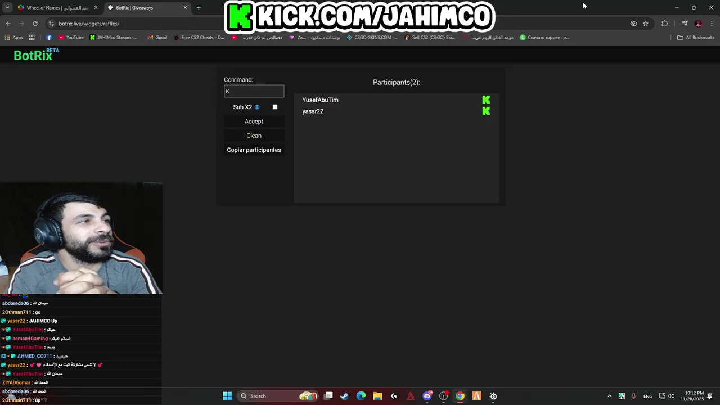Click the Accept button
This screenshot has height=405, width=720.
pyautogui.click(x=254, y=121)
